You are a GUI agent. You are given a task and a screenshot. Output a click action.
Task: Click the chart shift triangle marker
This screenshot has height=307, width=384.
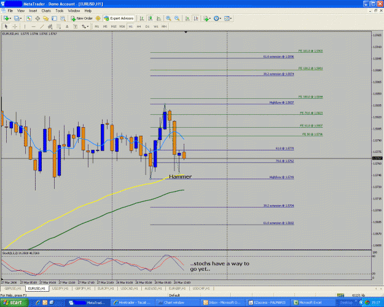click(186, 32)
